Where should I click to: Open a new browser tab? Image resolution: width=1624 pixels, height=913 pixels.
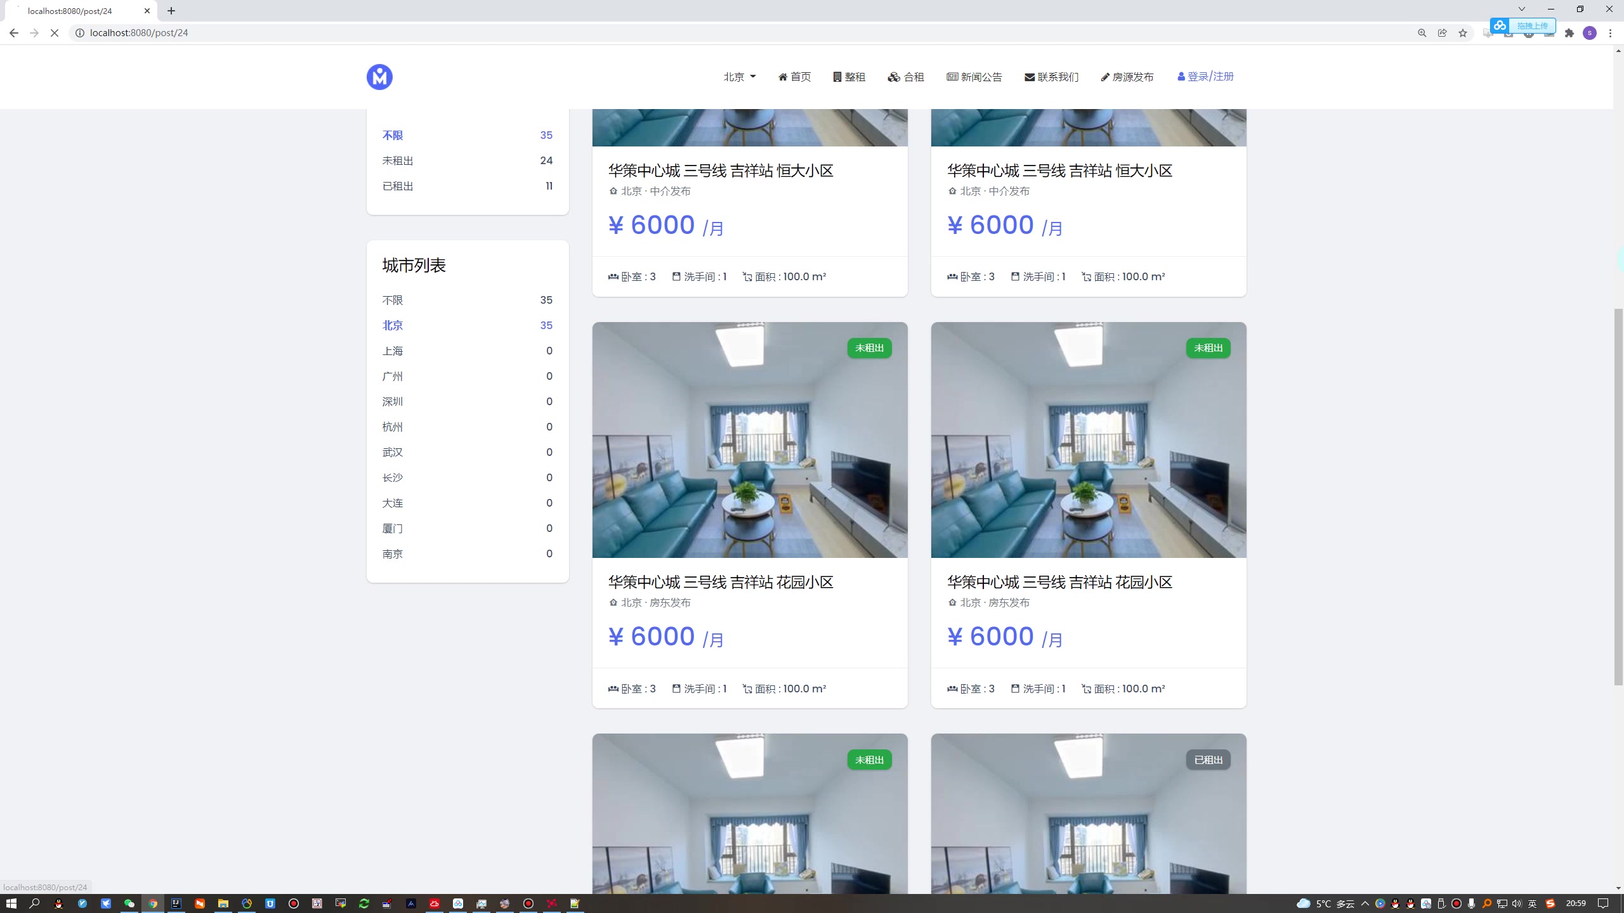171,11
